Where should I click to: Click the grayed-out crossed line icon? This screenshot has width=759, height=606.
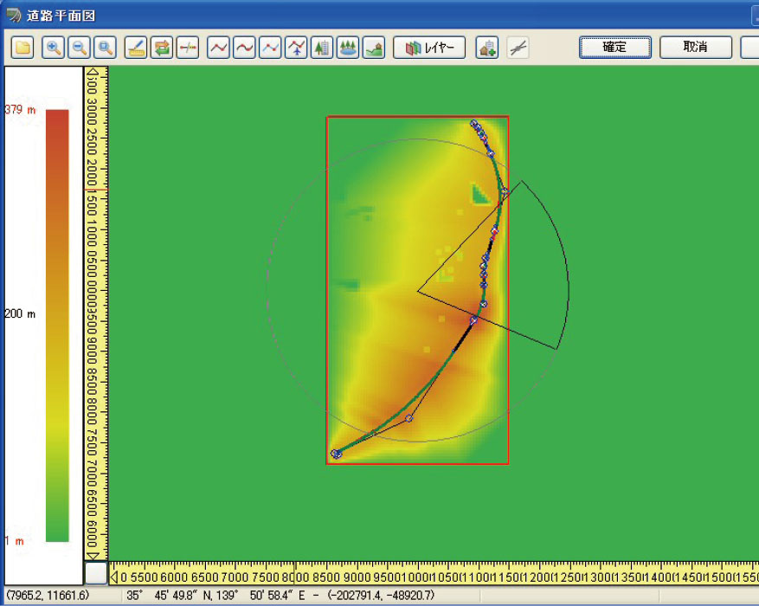(x=518, y=48)
